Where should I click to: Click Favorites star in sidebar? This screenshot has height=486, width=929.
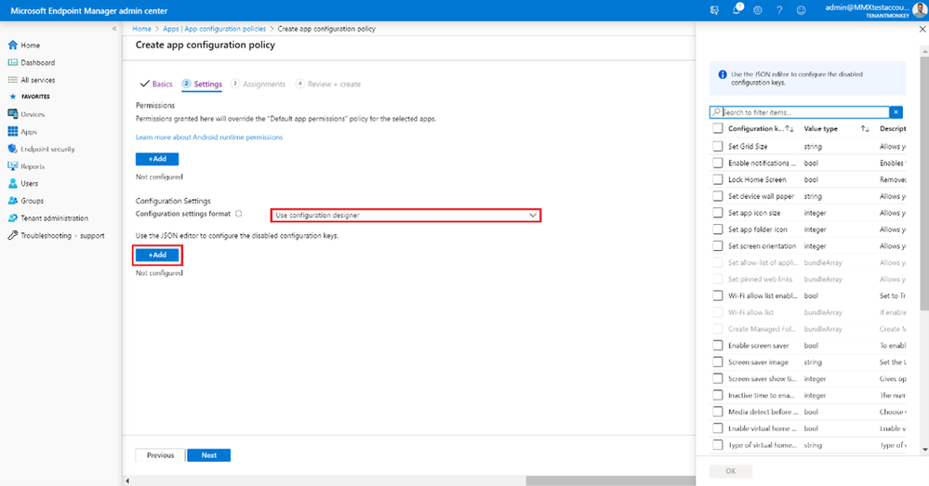tap(12, 97)
